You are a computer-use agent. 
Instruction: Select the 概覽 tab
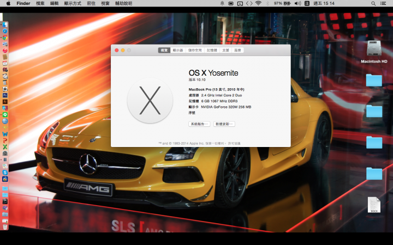[164, 50]
